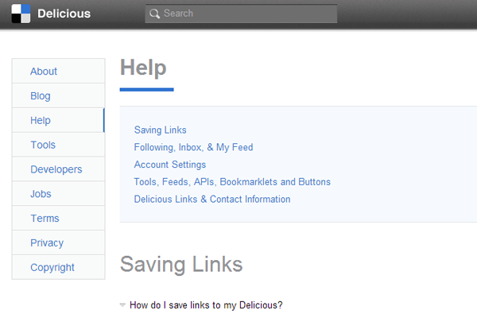Click into the Search field

[x=246, y=14]
